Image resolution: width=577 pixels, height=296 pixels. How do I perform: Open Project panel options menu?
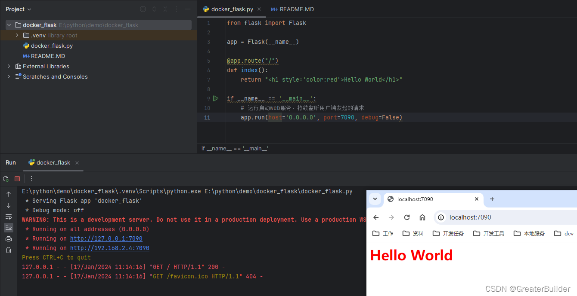pyautogui.click(x=176, y=9)
